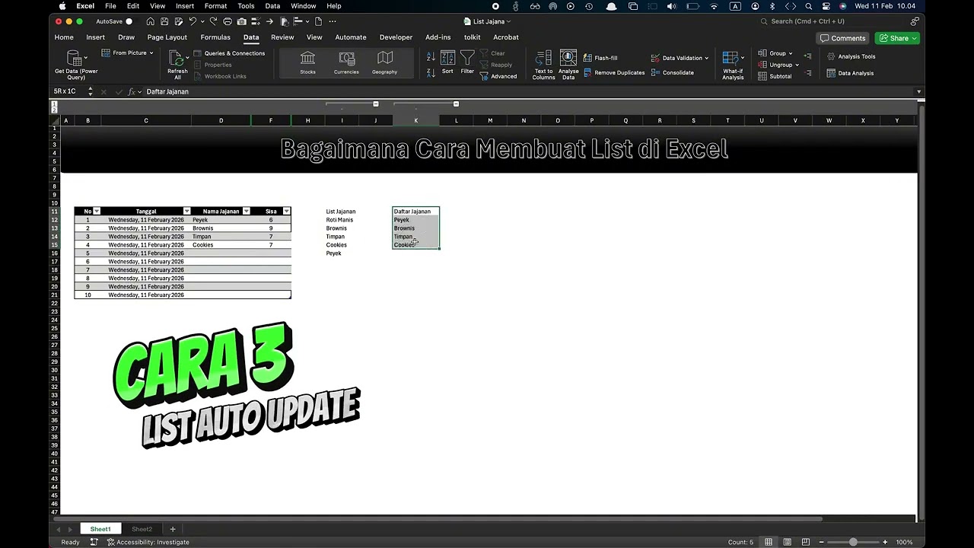Open the Developer ribbon tab
The width and height of the screenshot is (974, 548).
pos(396,37)
